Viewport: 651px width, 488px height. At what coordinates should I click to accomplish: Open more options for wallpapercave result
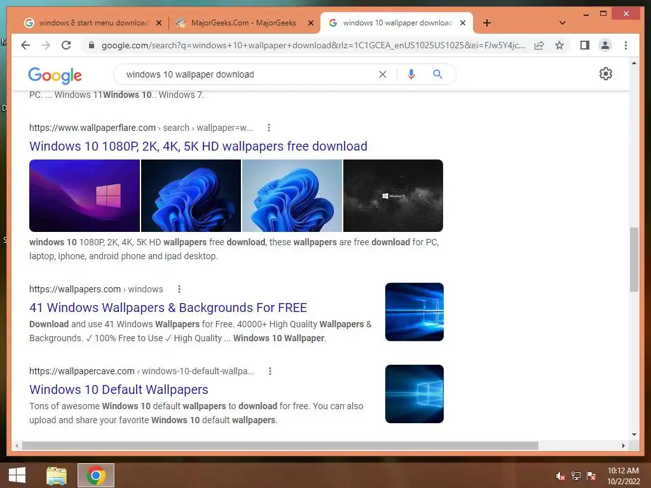point(270,371)
